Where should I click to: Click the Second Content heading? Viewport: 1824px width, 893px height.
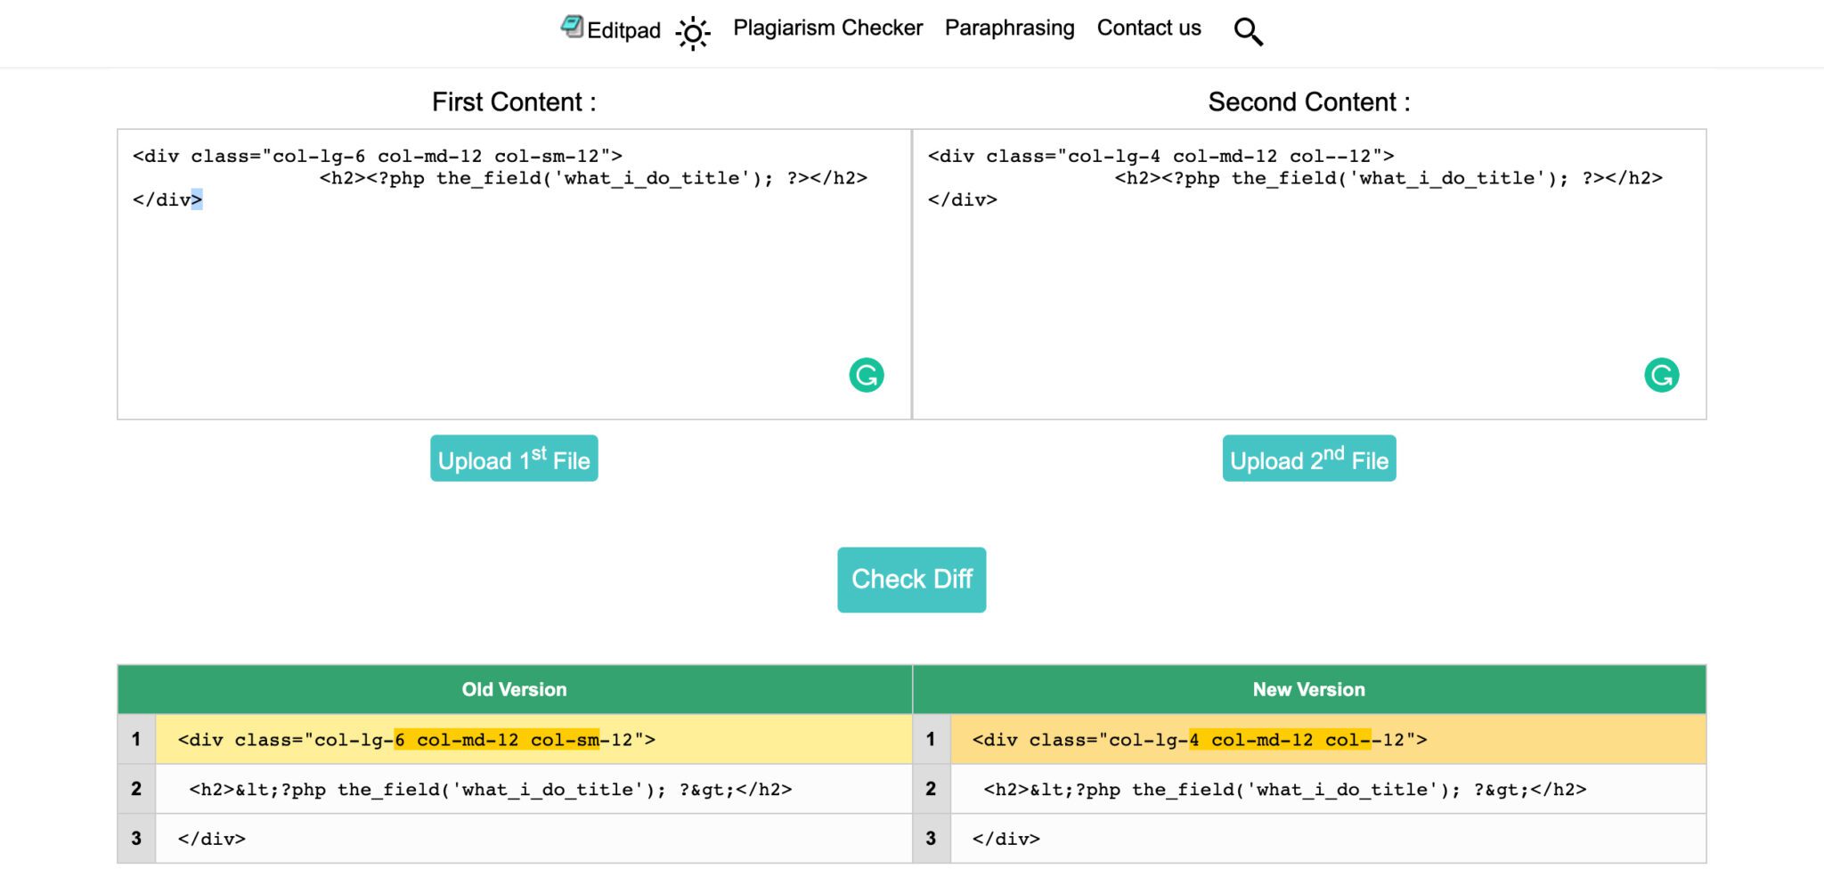point(1309,102)
